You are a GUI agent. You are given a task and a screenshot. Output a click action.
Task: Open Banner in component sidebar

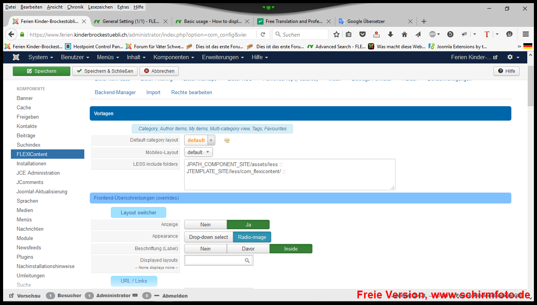click(x=25, y=98)
